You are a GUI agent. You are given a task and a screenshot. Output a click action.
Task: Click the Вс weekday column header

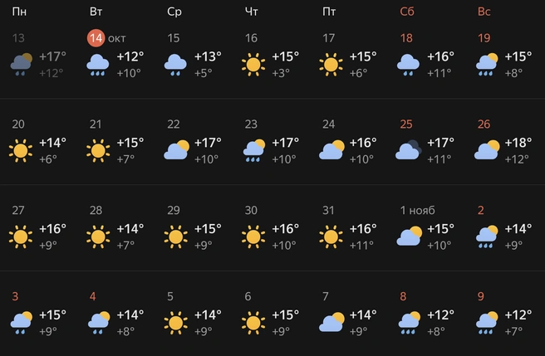[484, 12]
